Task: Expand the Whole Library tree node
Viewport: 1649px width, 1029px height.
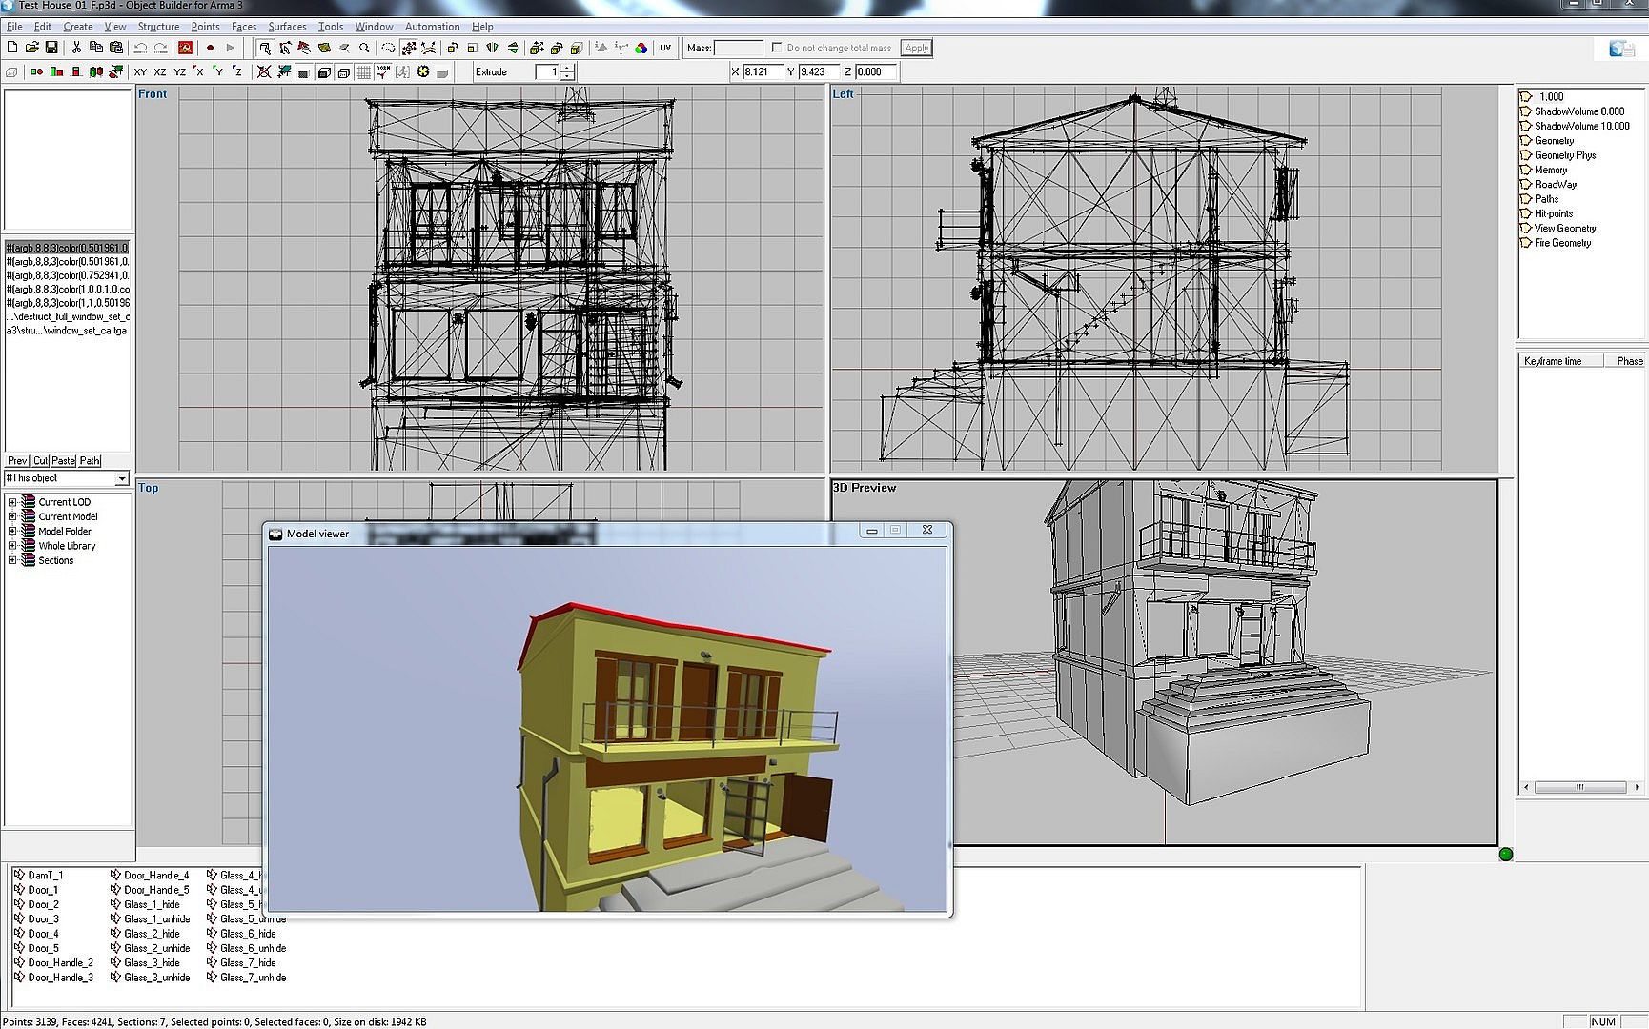Action: pyautogui.click(x=12, y=546)
